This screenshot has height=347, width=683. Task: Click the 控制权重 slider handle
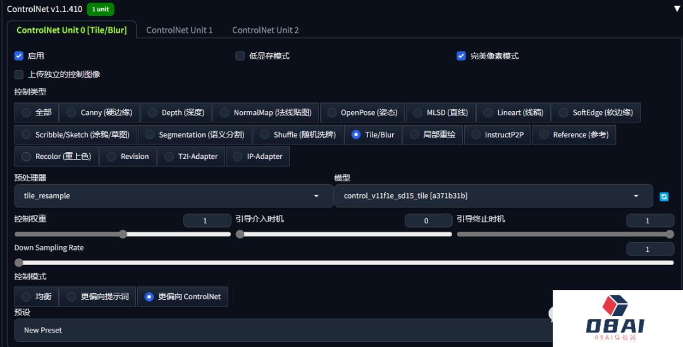click(x=123, y=234)
